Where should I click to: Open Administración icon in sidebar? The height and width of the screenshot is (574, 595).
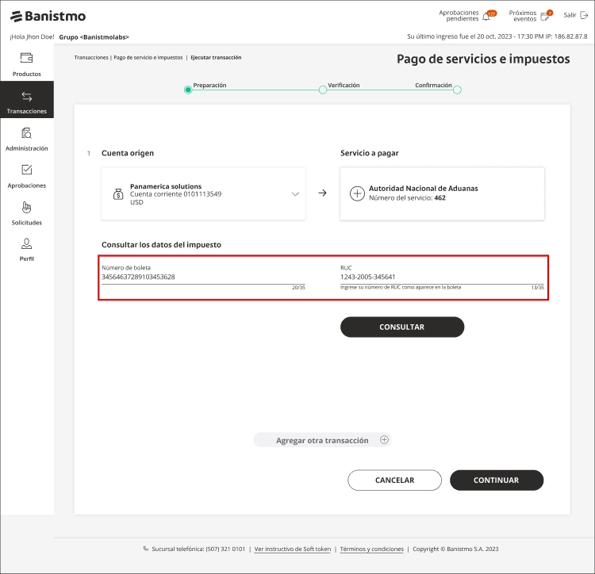point(26,133)
